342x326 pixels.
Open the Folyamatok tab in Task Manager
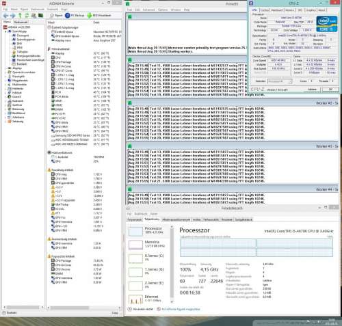[x=135, y=219]
